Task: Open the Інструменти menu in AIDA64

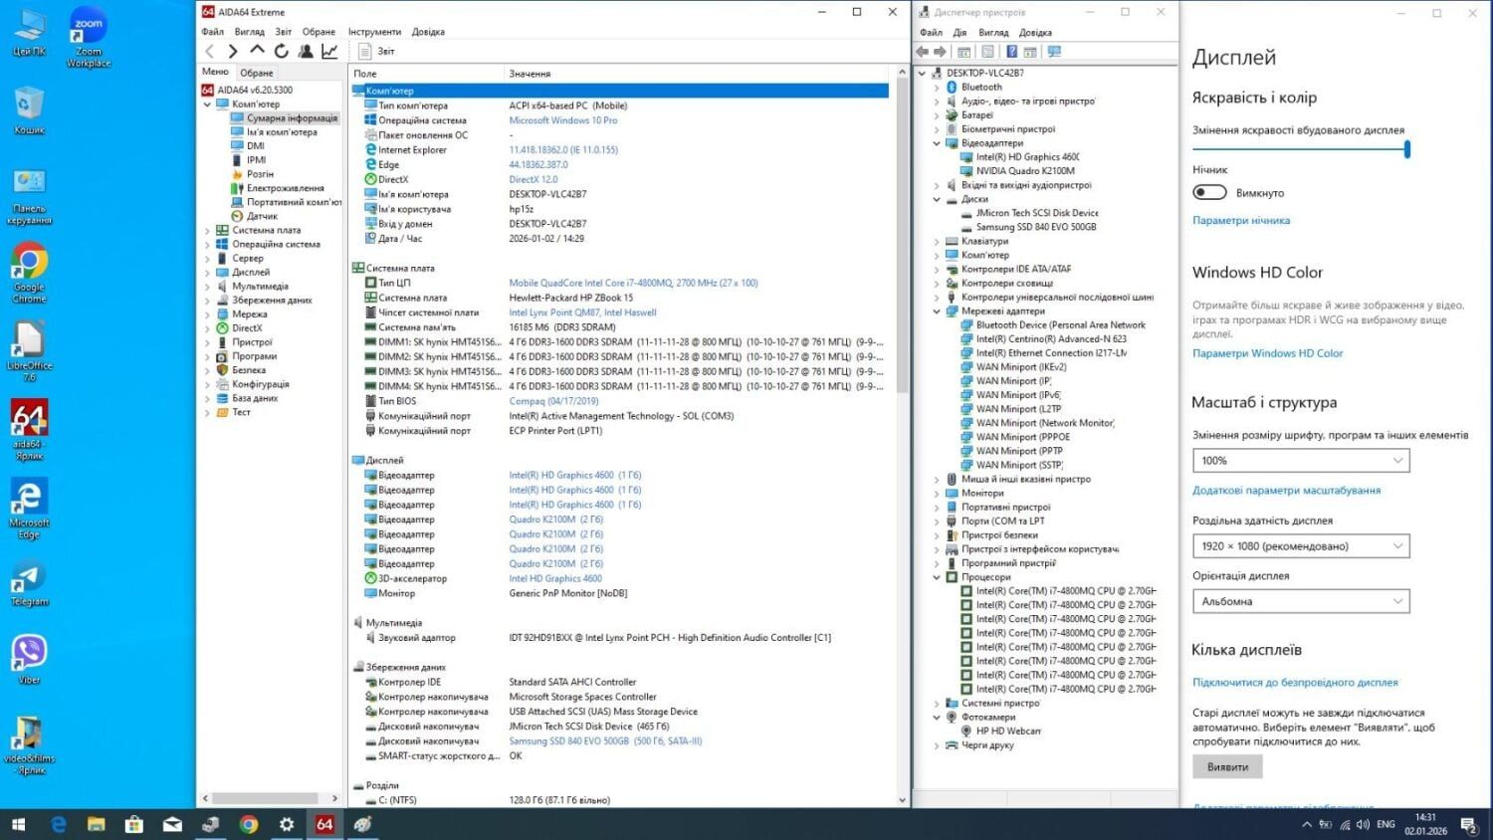Action: click(374, 32)
